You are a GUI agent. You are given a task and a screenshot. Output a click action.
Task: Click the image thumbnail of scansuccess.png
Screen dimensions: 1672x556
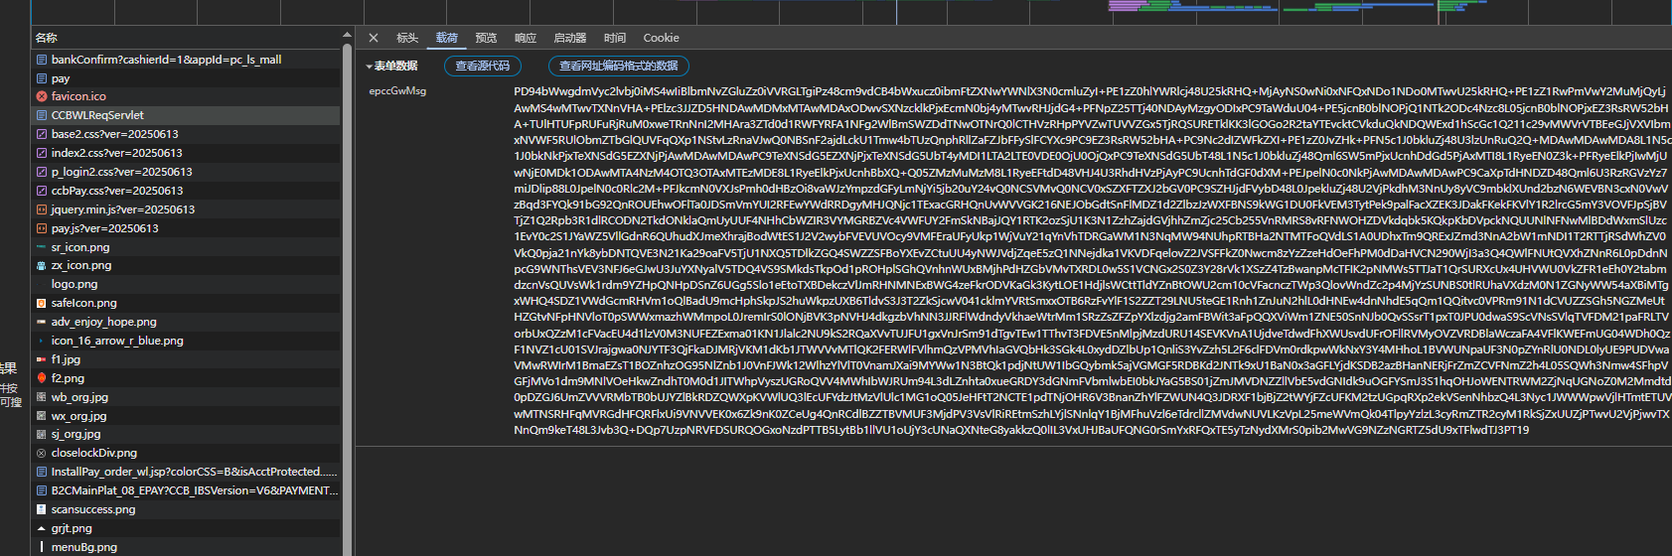[x=42, y=509]
